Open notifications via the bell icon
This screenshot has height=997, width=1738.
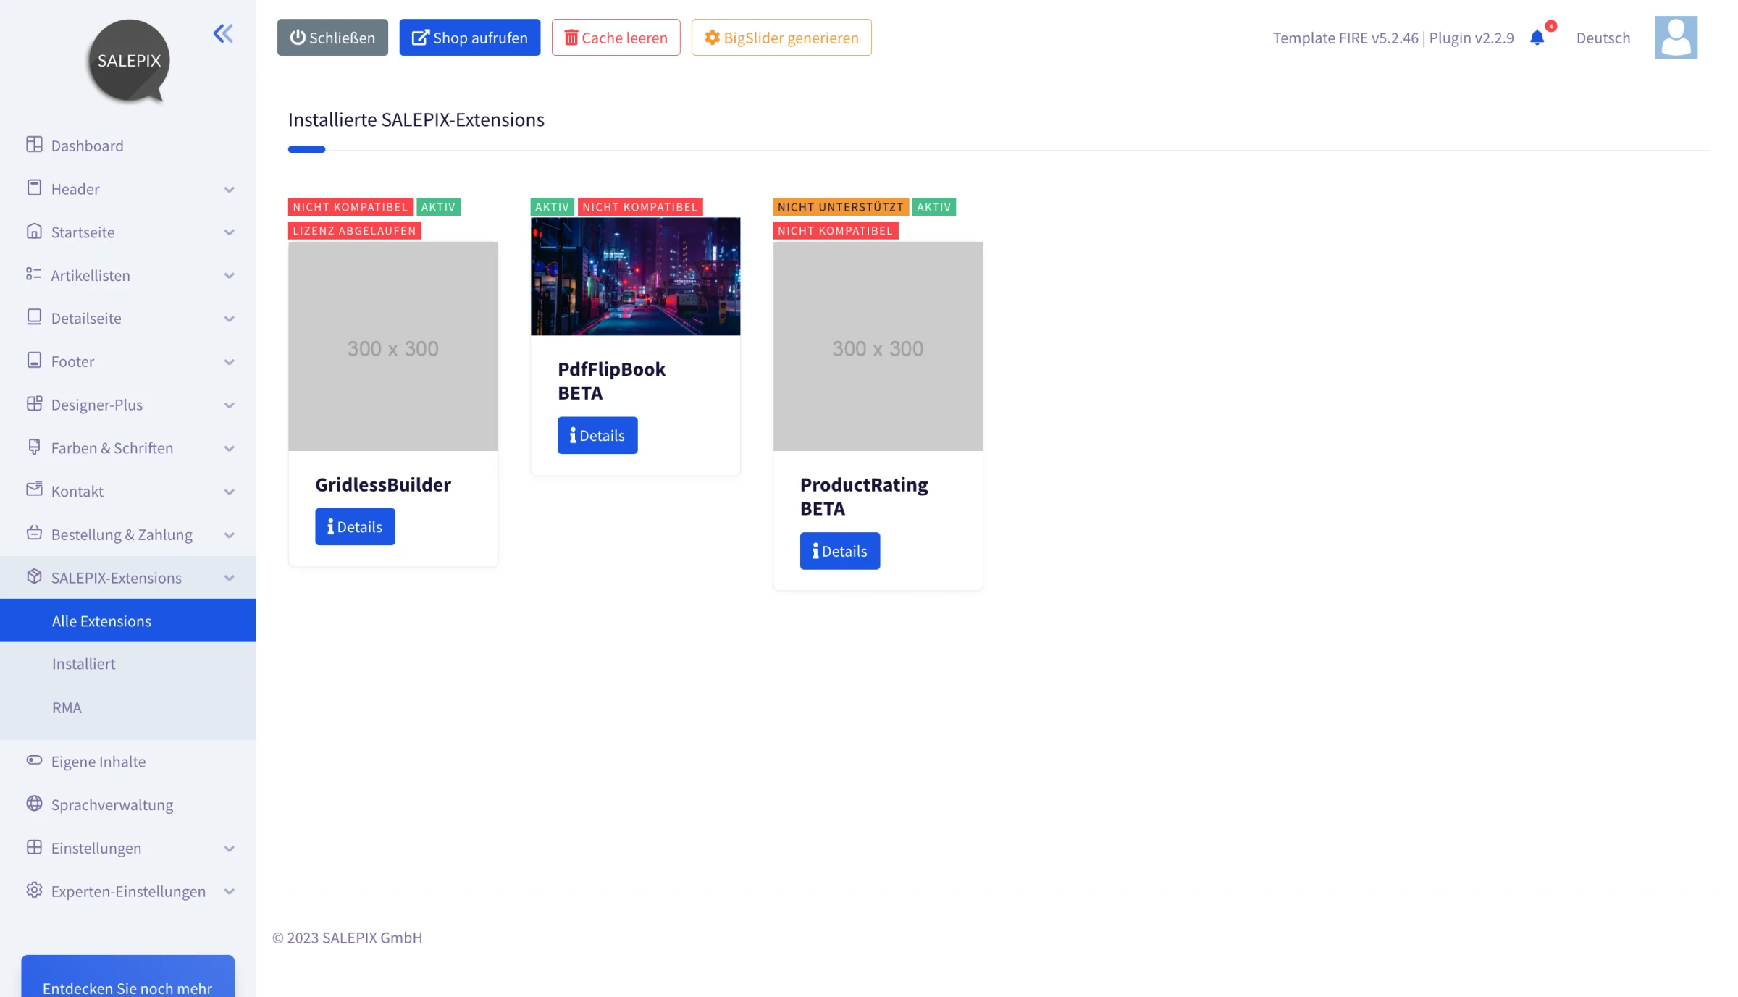[1537, 38]
